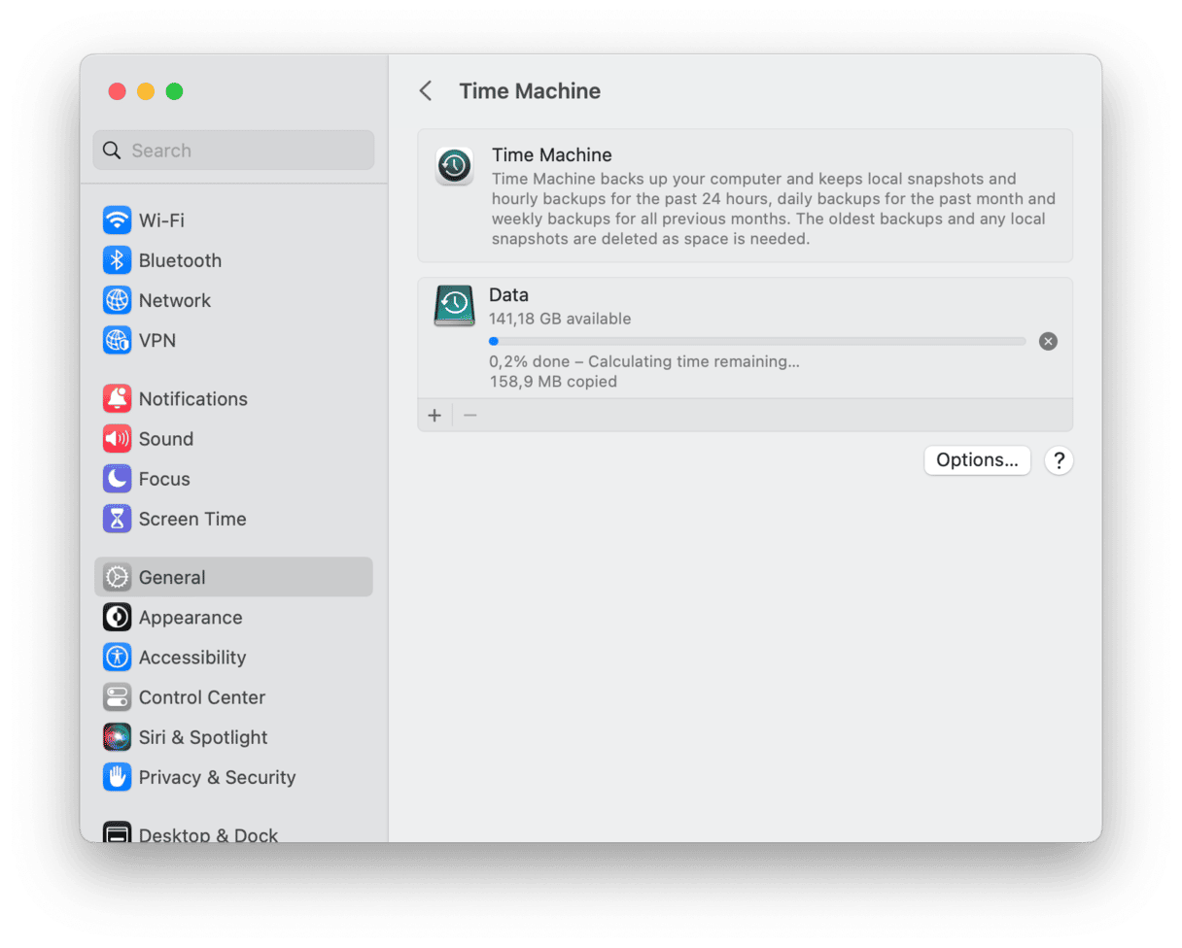
Task: Click the Network globe icon
Action: (x=117, y=300)
